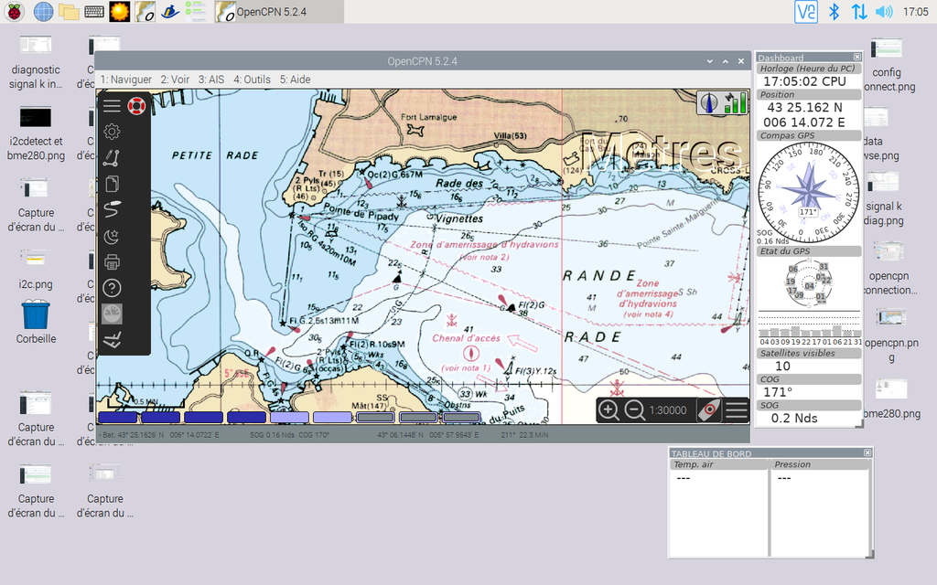The image size is (937, 585).
Task: Open the Raspberry Pi applications menu
Action: coord(14,11)
